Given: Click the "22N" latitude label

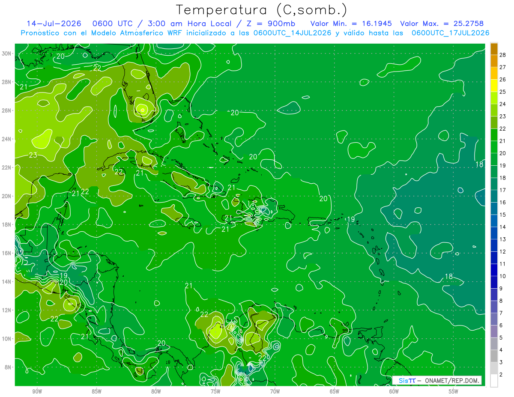Looking at the screenshot, I should 7,167.
